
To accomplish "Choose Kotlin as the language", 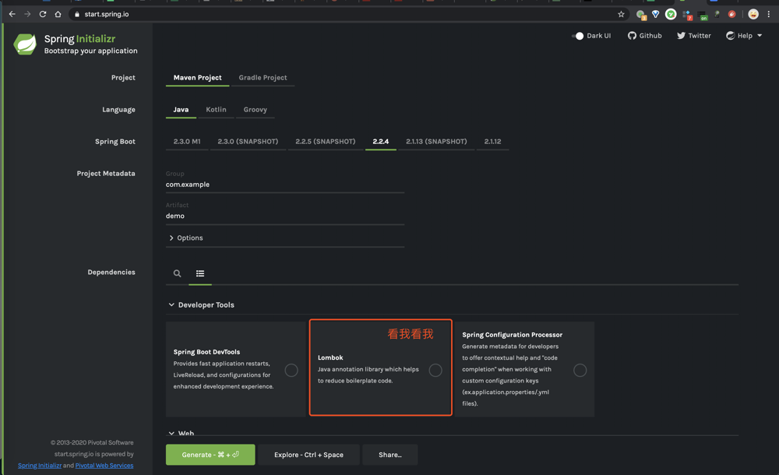I will coord(216,110).
